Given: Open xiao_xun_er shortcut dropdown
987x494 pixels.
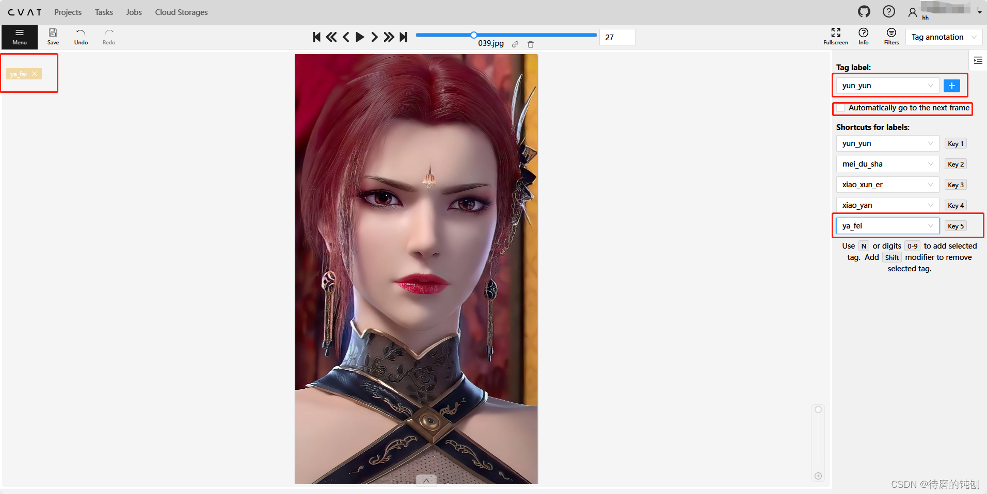Looking at the screenshot, I should coord(887,185).
